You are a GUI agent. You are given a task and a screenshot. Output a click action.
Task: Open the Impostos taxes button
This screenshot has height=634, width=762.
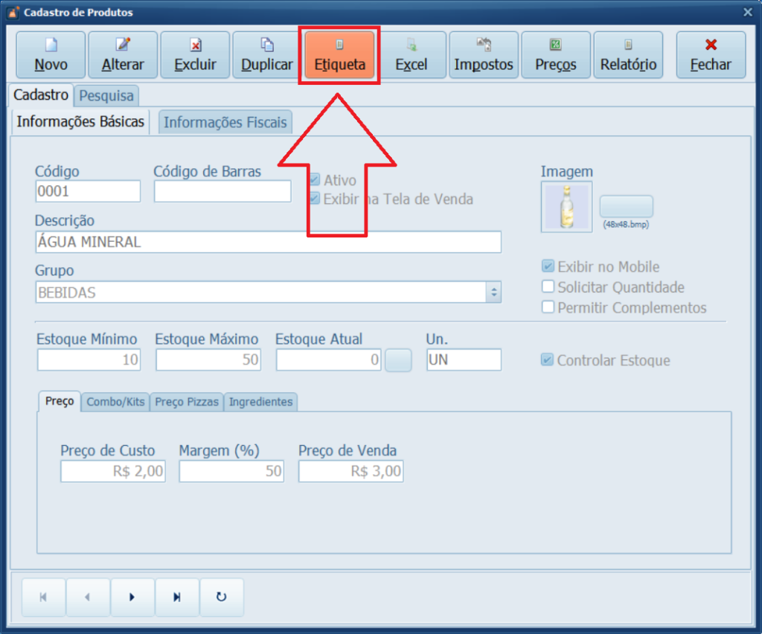pyautogui.click(x=484, y=55)
